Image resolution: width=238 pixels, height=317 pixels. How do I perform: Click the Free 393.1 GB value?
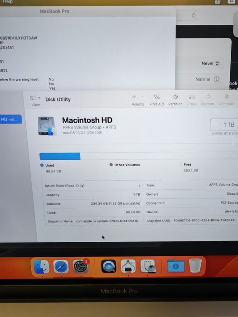pyautogui.click(x=191, y=170)
